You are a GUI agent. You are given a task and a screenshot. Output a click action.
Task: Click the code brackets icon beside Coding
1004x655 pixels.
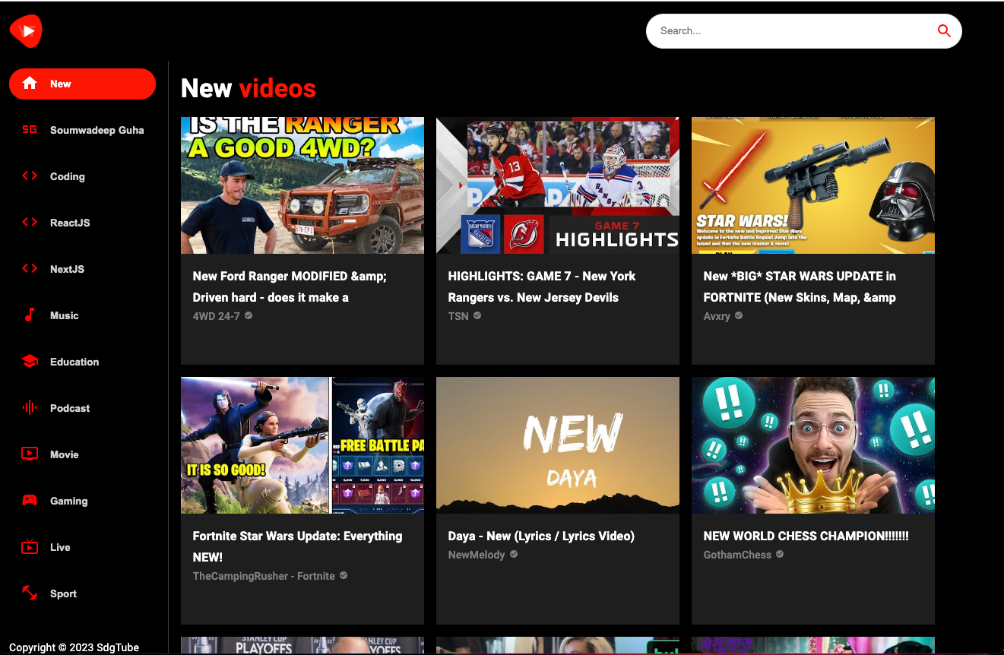click(x=30, y=176)
